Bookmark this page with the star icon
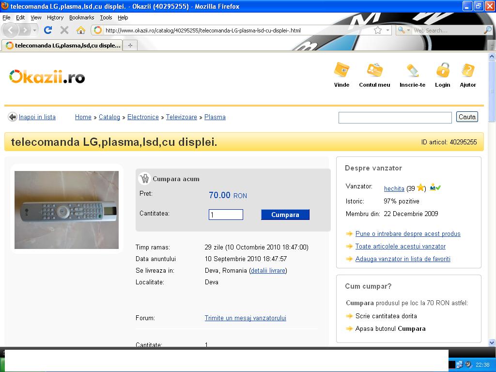This screenshot has height=372, width=496. point(378,30)
